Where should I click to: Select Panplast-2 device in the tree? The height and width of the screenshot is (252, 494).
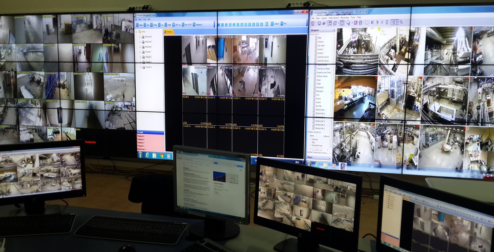tap(148, 57)
